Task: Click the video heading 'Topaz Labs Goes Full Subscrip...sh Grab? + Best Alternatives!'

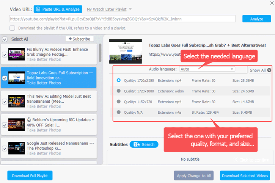Action: pos(207,45)
